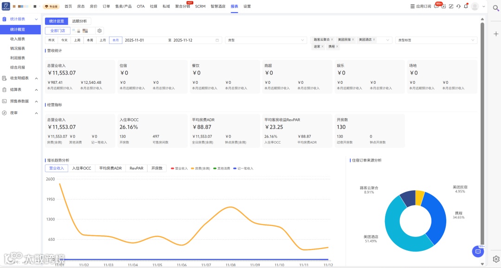Show 开房数 trend chart
501x268 pixels.
(157, 168)
